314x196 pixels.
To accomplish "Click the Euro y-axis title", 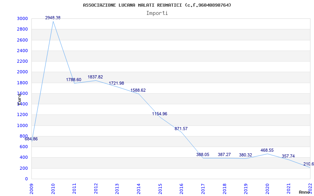I will point(19,100).
